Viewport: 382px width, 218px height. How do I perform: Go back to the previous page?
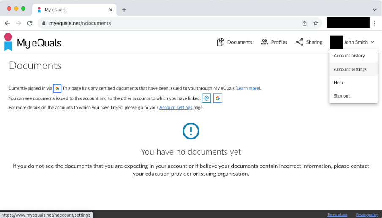[x=7, y=23]
